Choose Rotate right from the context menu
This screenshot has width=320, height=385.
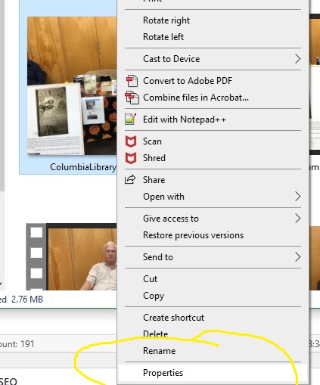[x=166, y=20]
